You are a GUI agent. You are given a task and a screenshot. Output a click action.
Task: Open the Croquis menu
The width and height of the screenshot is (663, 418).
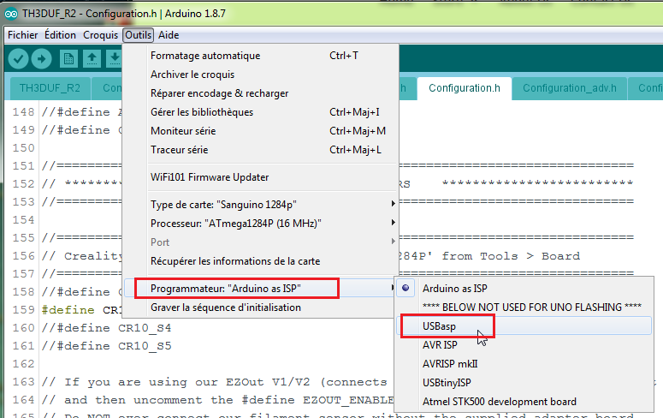click(x=100, y=35)
